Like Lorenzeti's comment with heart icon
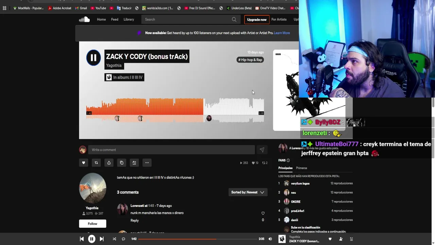 [x=263, y=213]
